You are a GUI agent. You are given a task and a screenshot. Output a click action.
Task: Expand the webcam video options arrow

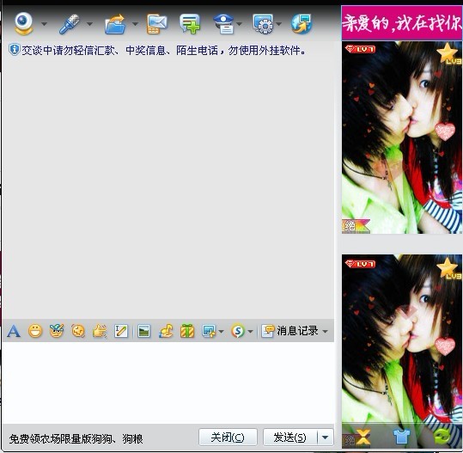tap(44, 24)
